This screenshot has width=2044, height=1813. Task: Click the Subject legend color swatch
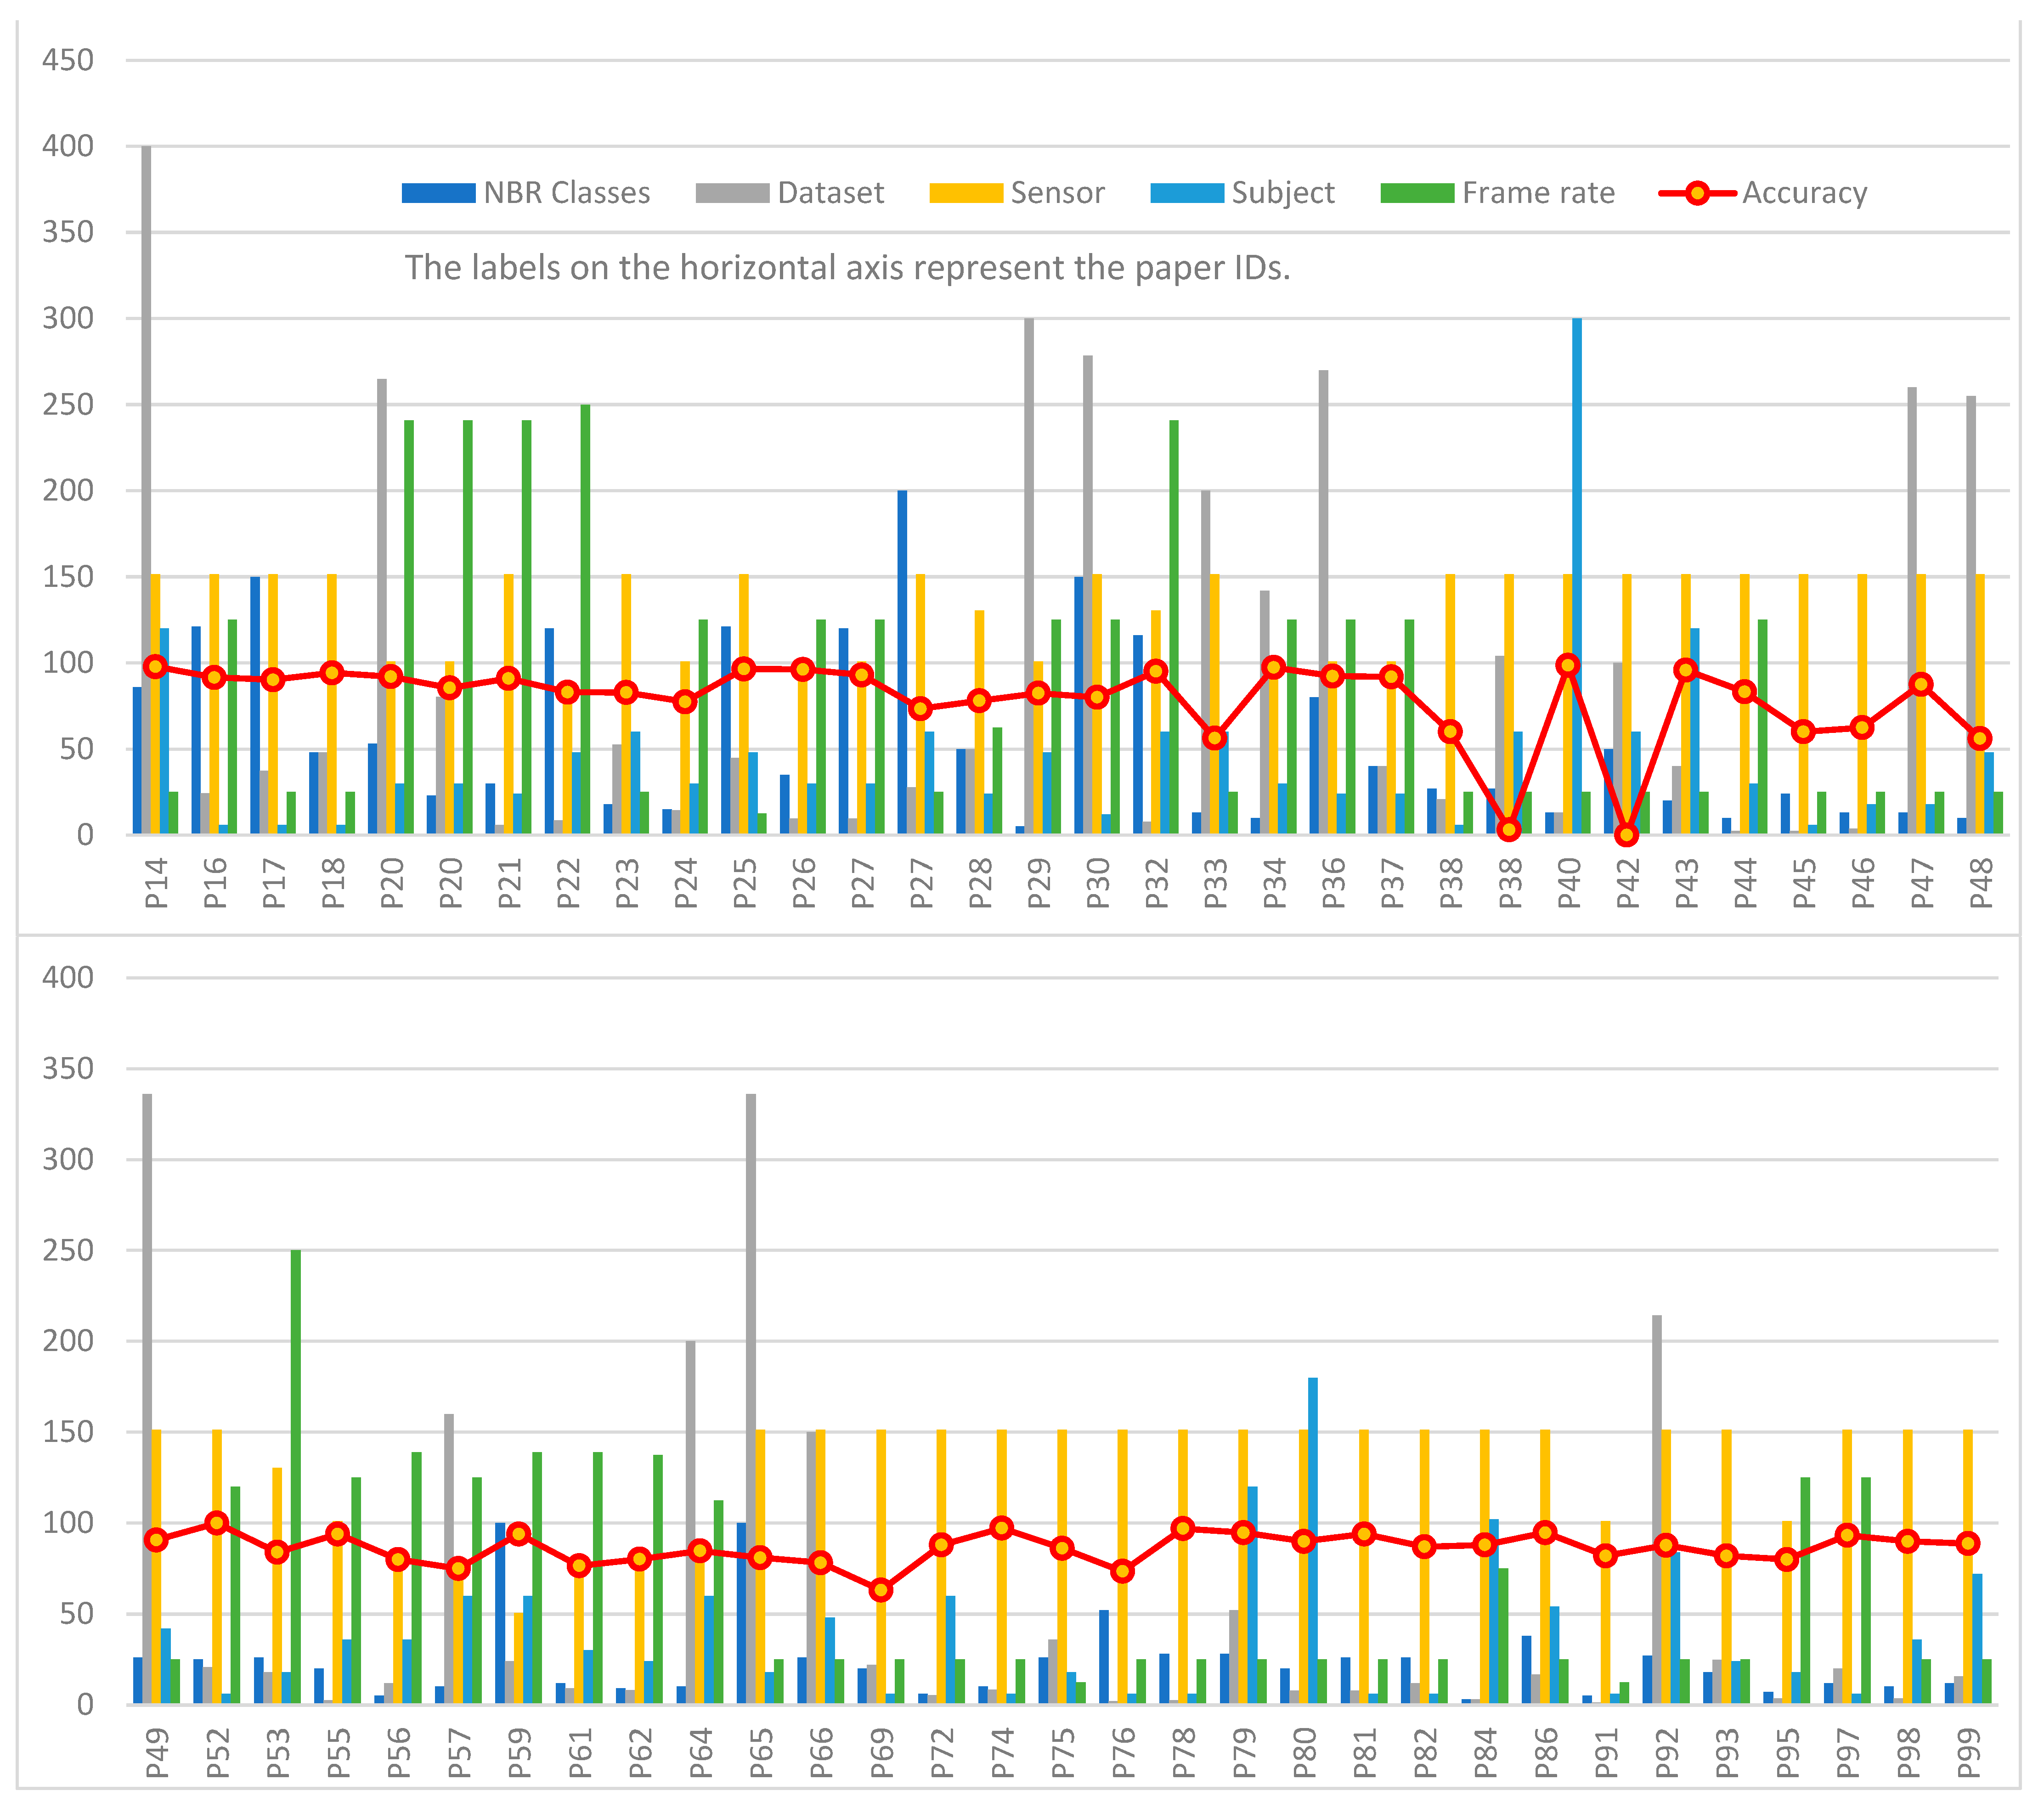pyautogui.click(x=1187, y=193)
